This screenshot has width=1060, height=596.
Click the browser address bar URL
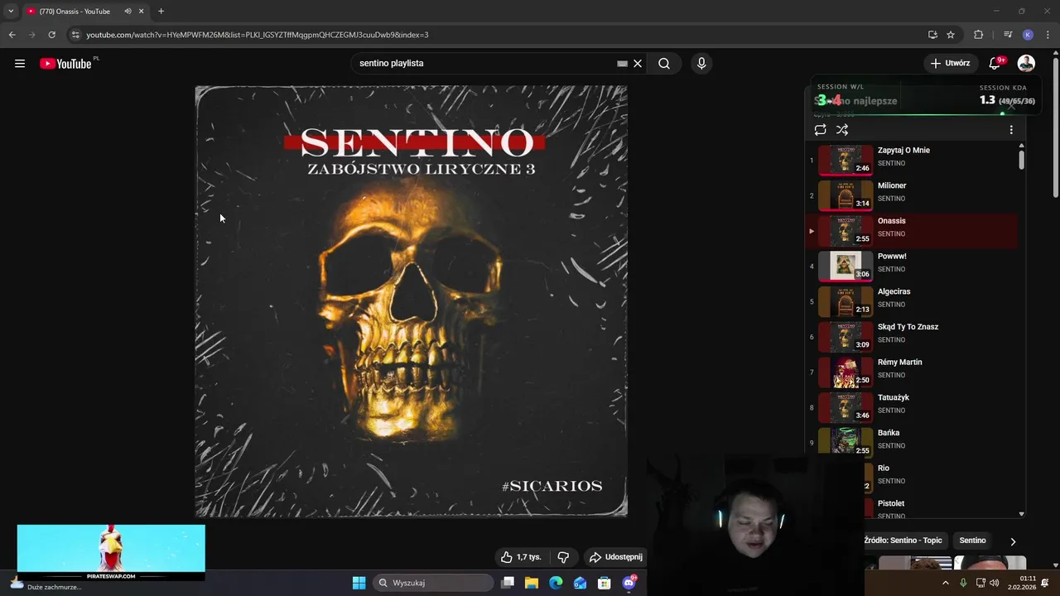pyautogui.click(x=257, y=35)
